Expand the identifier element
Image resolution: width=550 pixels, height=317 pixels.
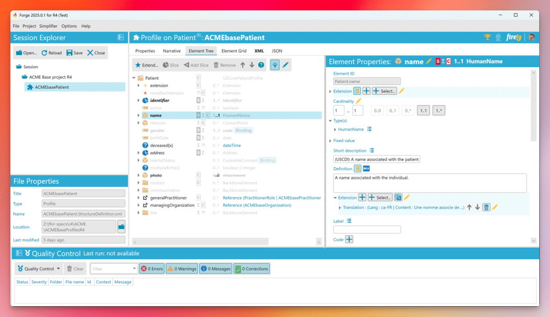point(139,100)
